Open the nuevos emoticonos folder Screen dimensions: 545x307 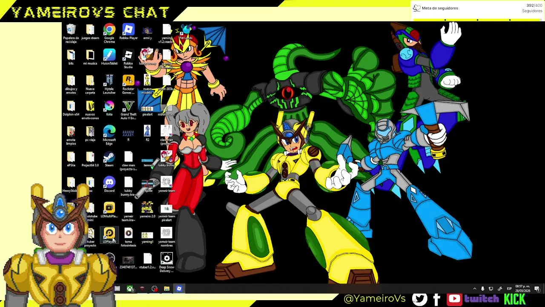pos(90,110)
